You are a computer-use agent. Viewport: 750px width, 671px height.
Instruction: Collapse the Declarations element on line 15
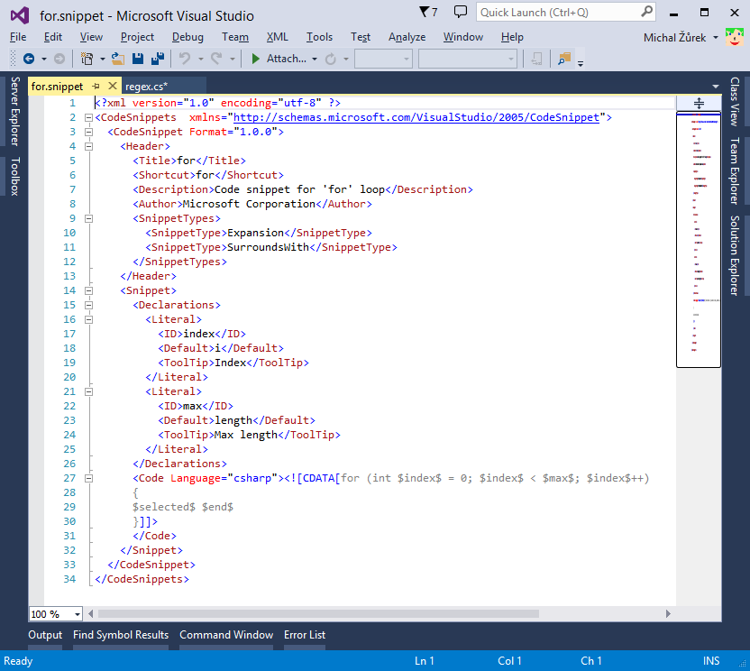coord(88,304)
